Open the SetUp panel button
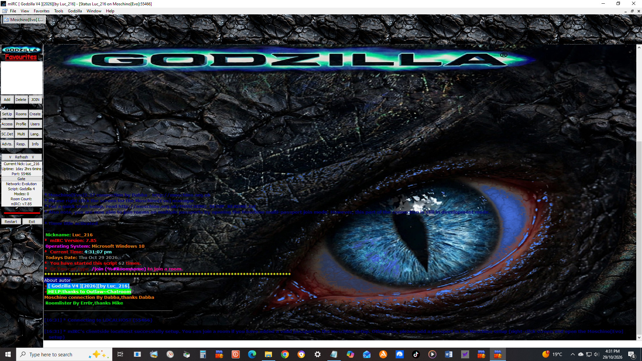 (7, 114)
